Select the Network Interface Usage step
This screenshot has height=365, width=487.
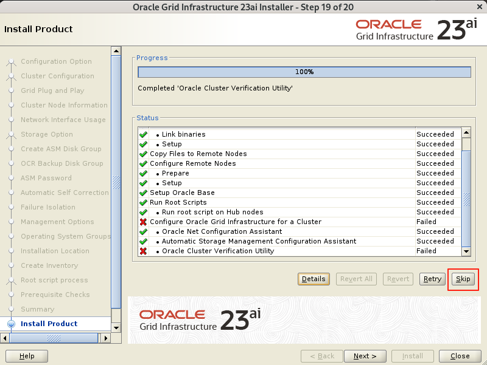click(x=63, y=120)
